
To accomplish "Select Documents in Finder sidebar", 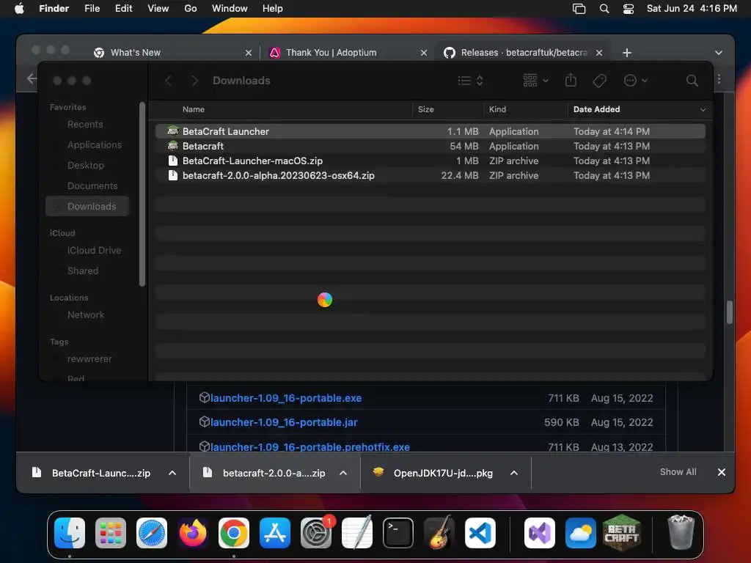I will click(x=92, y=185).
